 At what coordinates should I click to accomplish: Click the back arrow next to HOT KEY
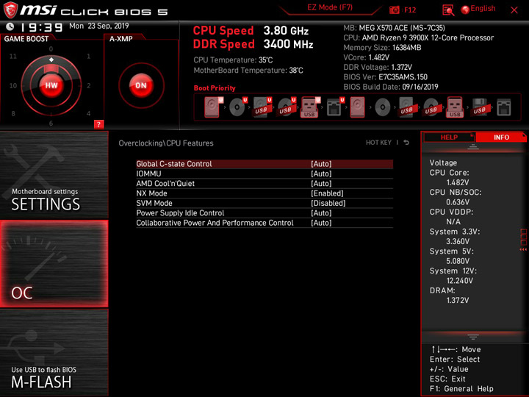point(406,143)
